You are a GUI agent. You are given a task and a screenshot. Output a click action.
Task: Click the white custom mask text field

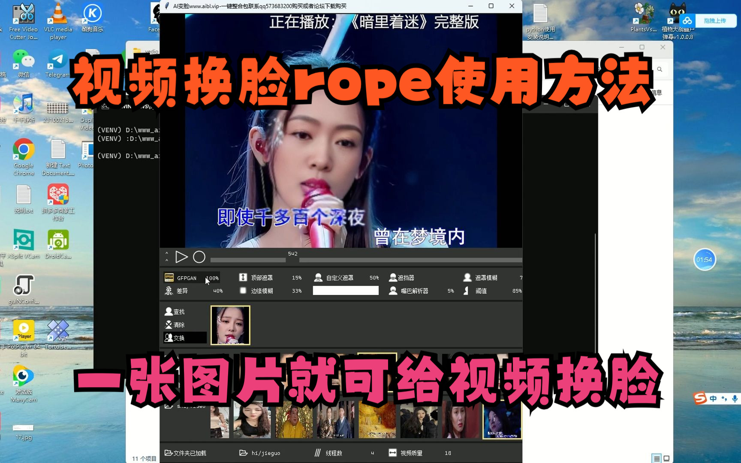[x=346, y=291]
